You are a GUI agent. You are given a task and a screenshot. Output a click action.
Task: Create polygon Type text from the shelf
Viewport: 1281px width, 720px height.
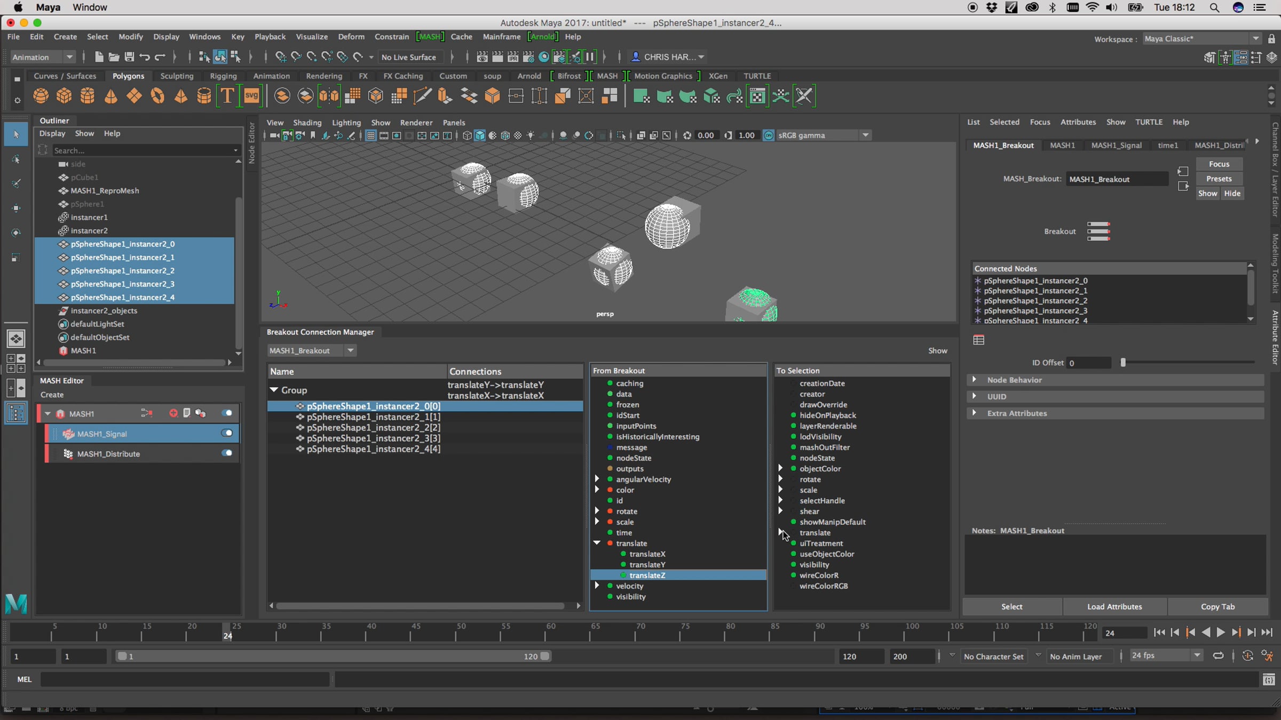point(227,96)
